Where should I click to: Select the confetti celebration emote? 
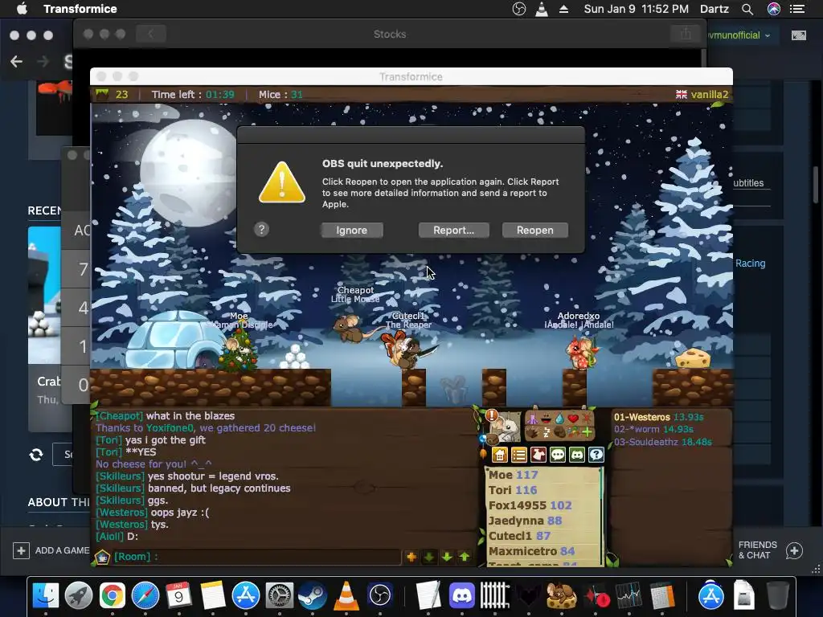coord(573,432)
